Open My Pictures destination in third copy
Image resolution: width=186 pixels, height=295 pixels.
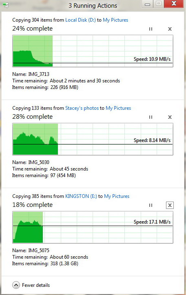(117, 196)
